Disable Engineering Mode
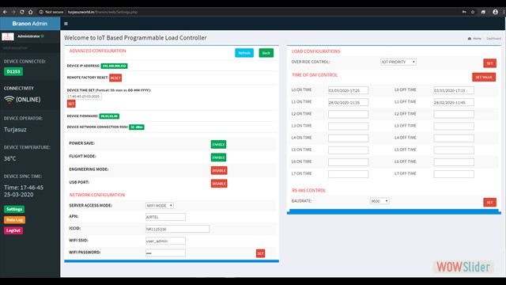This screenshot has width=506, height=285. click(219, 170)
